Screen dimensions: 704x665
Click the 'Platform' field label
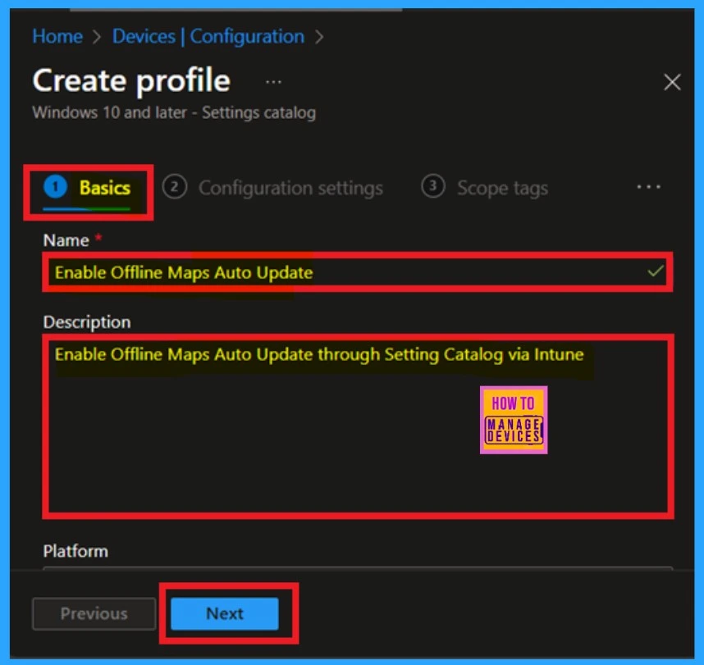[75, 551]
